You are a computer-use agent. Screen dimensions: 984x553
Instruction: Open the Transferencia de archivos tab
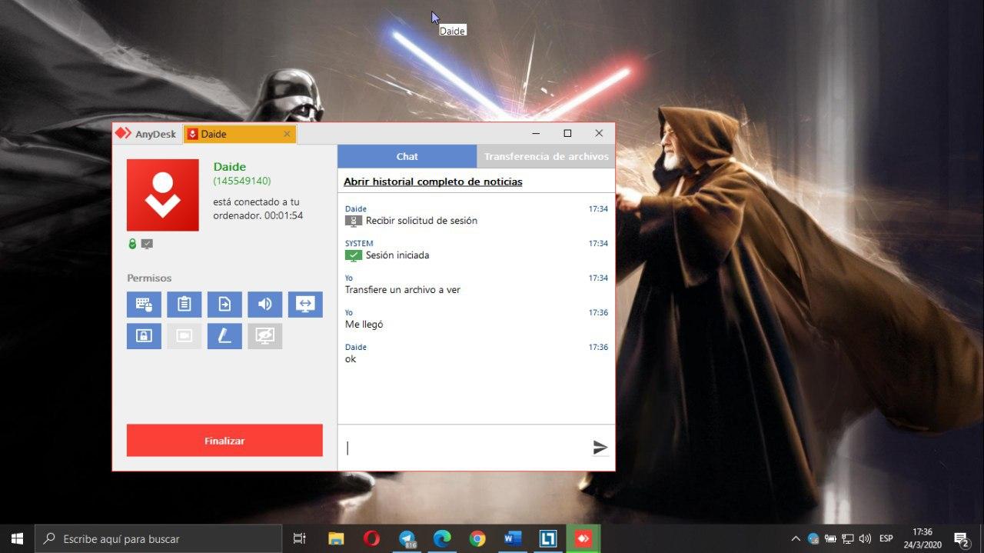546,156
